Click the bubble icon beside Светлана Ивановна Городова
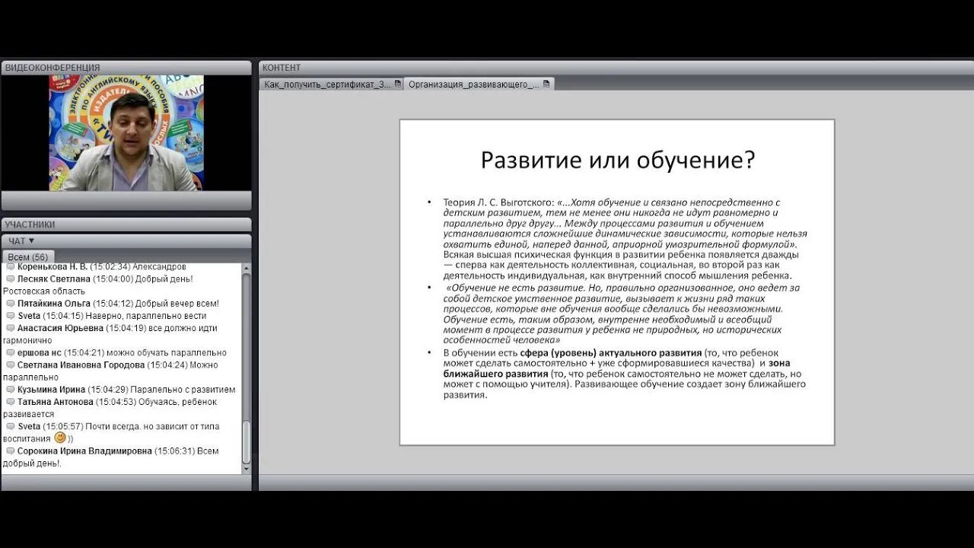Screen dimensions: 974x548 [x=10, y=365]
